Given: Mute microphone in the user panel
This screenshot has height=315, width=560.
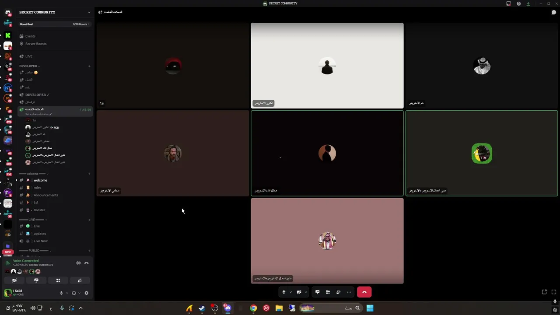Looking at the screenshot, I should point(61,293).
